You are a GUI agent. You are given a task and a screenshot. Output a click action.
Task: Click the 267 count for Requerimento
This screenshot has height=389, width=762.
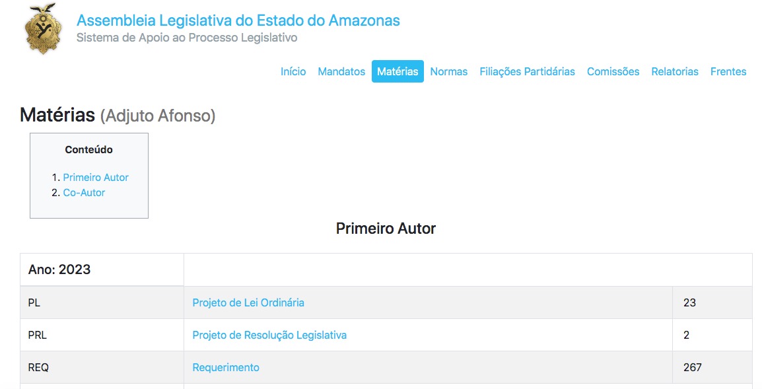point(693,367)
